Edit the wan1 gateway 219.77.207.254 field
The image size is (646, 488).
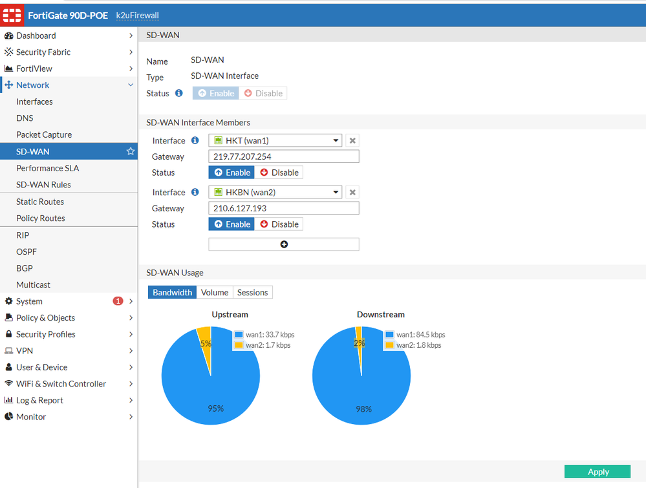(284, 156)
